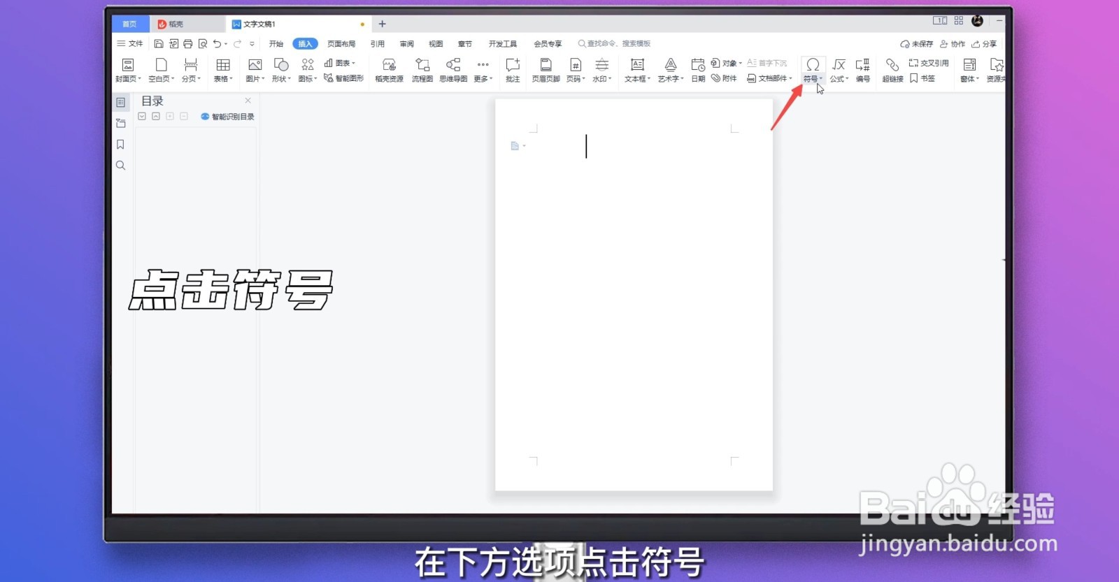Image resolution: width=1119 pixels, height=582 pixels.
Task: Click the save icon in quick toolbar
Action: [159, 43]
